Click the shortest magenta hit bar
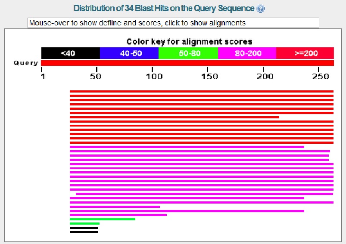Screen dimensions: 346x244 115,207
